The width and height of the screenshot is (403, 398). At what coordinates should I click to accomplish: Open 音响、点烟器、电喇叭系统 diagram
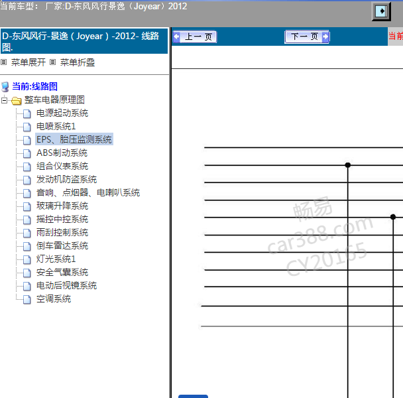[x=88, y=192]
